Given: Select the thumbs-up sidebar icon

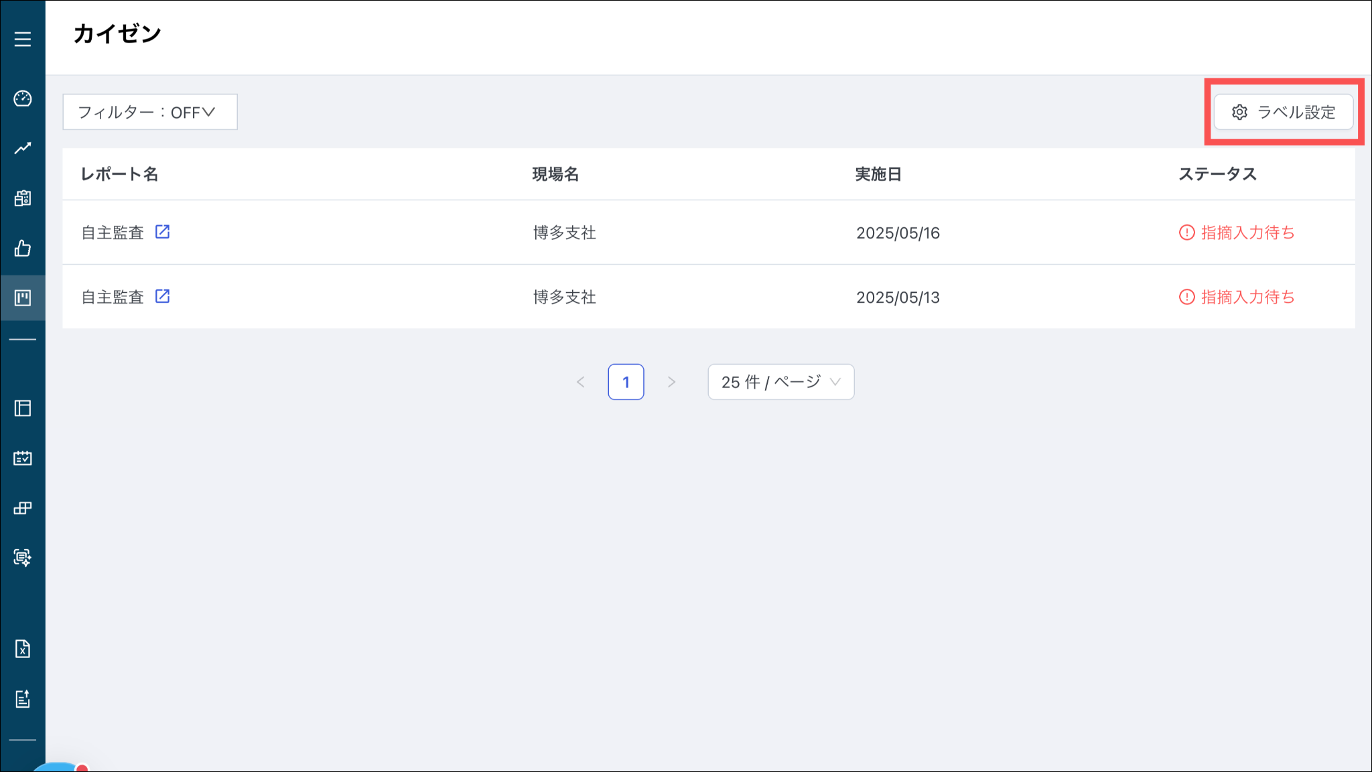Looking at the screenshot, I should (x=23, y=249).
